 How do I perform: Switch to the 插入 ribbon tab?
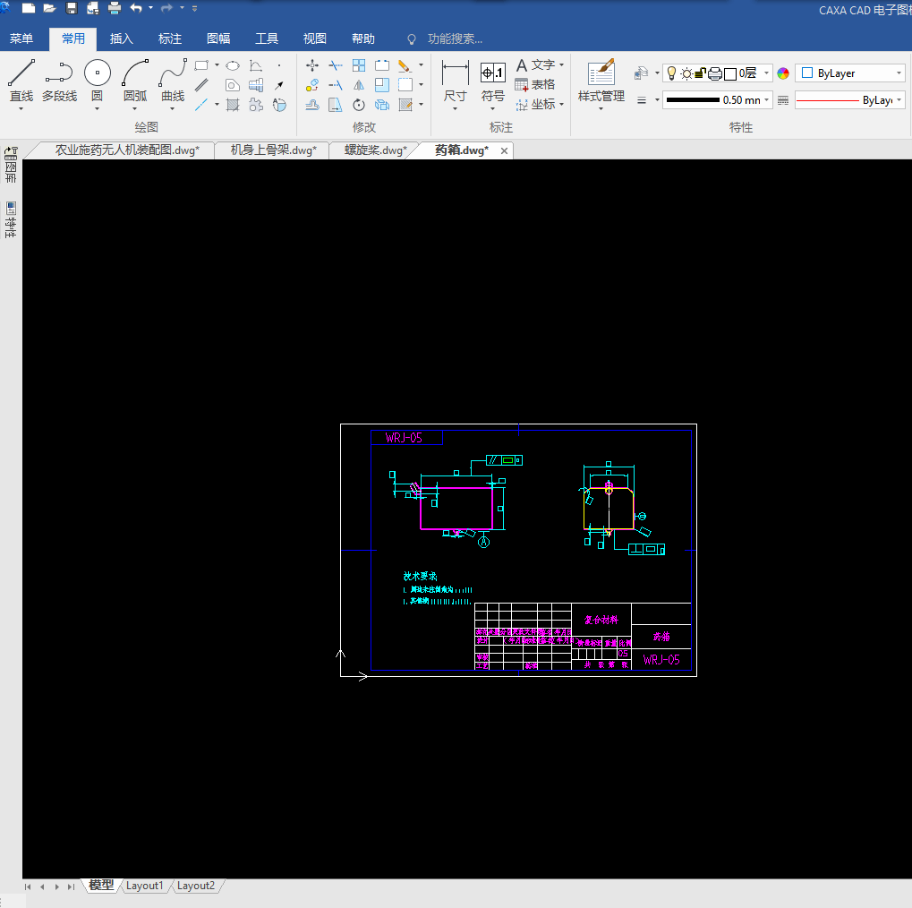coord(122,39)
